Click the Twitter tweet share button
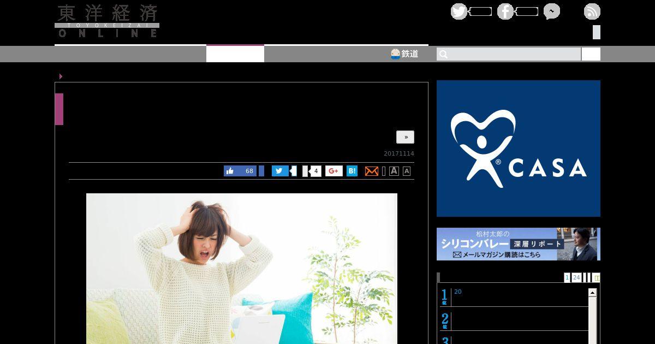The image size is (655, 344). tap(280, 171)
